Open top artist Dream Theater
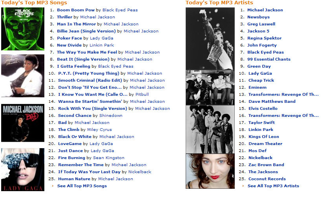336x197 pixels. pos(265,144)
